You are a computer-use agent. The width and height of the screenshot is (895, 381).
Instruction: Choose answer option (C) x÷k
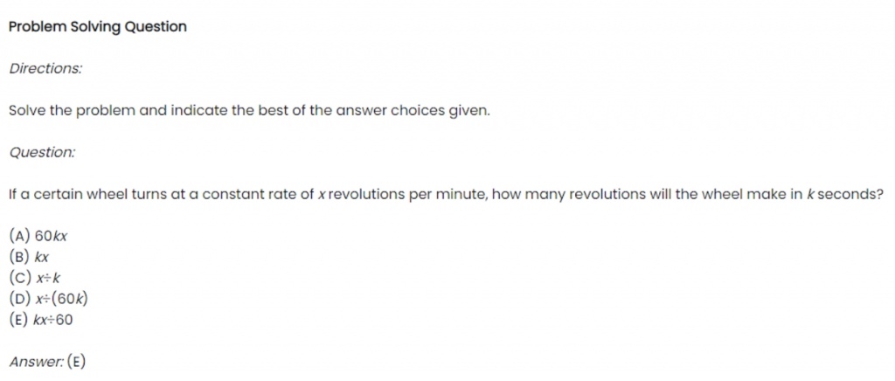[x=35, y=279]
